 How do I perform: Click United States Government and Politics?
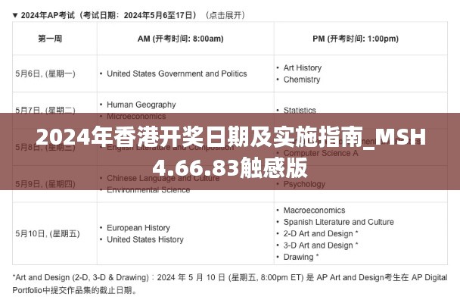point(176,73)
